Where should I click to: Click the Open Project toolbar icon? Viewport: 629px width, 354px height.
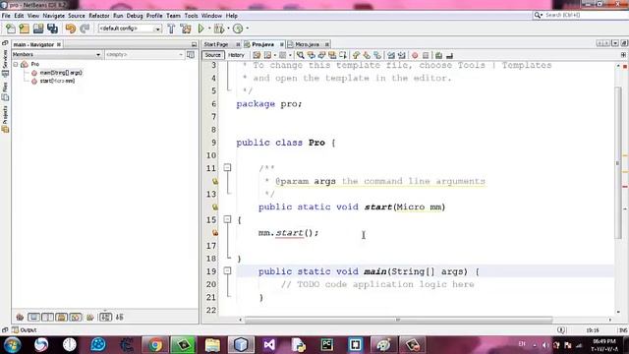point(38,29)
